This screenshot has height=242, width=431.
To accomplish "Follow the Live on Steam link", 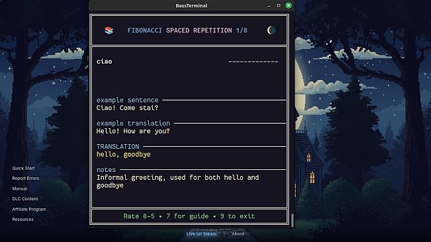I will [x=201, y=234].
